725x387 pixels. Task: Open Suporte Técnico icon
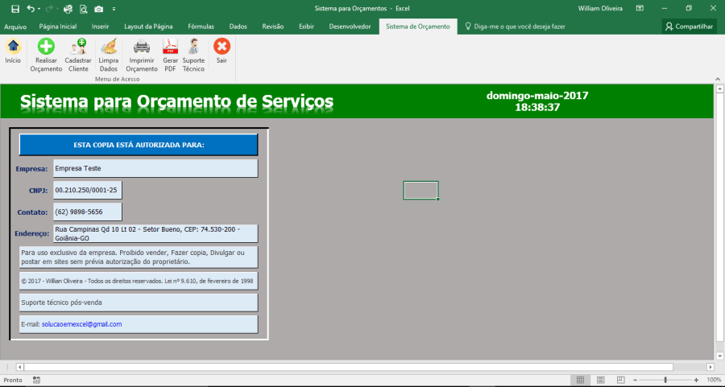click(x=193, y=46)
